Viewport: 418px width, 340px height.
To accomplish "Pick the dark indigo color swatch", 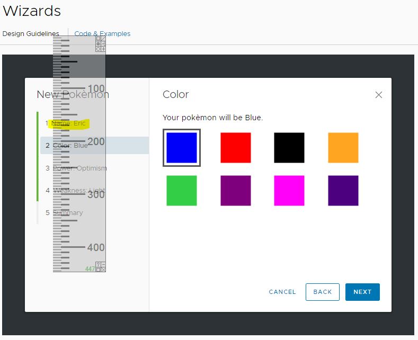I will [x=343, y=191].
